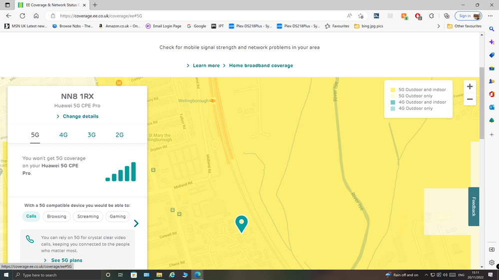Select the 5G coverage tab
Screen dimensions: 499x280
(35, 135)
